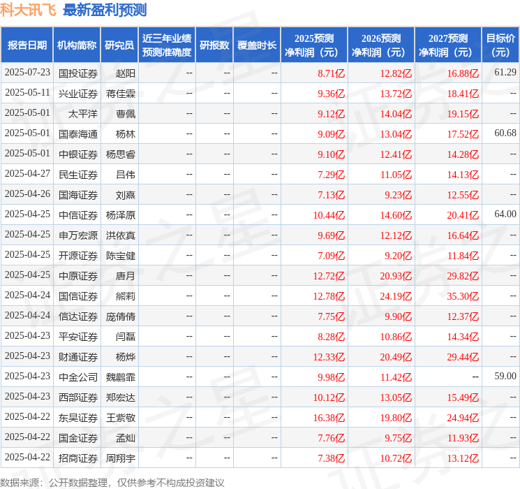Click analyst name 杨思睿
Image resolution: width=520 pixels, height=489 pixels.
click(x=120, y=154)
